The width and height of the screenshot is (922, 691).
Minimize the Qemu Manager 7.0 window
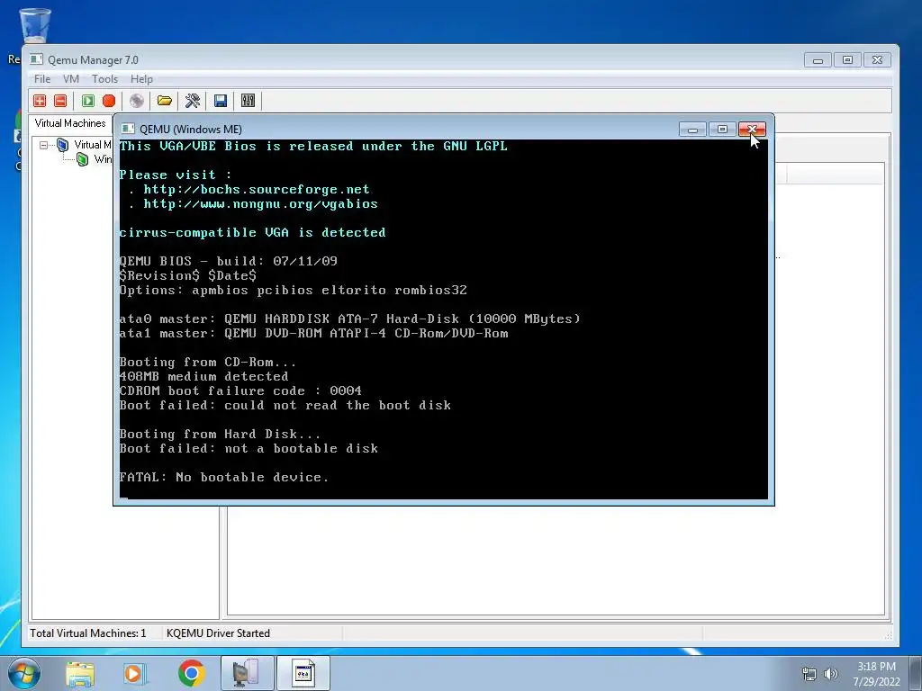pos(818,59)
